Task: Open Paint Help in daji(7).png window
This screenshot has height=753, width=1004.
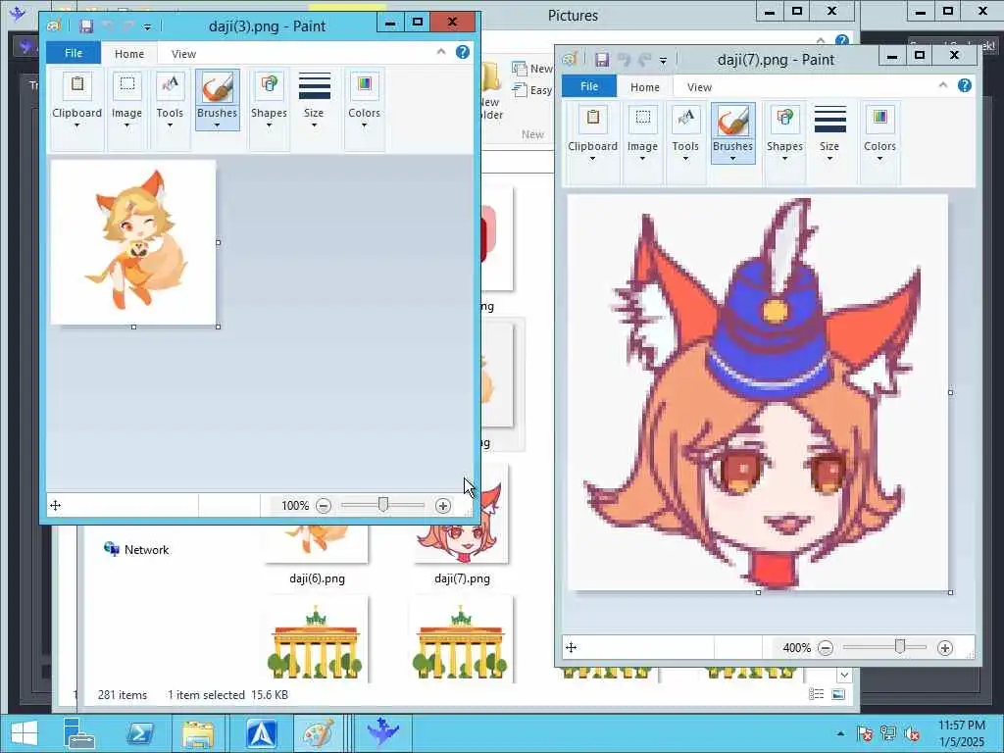Action: coord(965,85)
